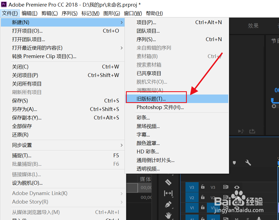Image resolution: width=279 pixels, height=220 pixels.
Task: Expand the Adobe Story(R) submenu
Action: pos(122,202)
